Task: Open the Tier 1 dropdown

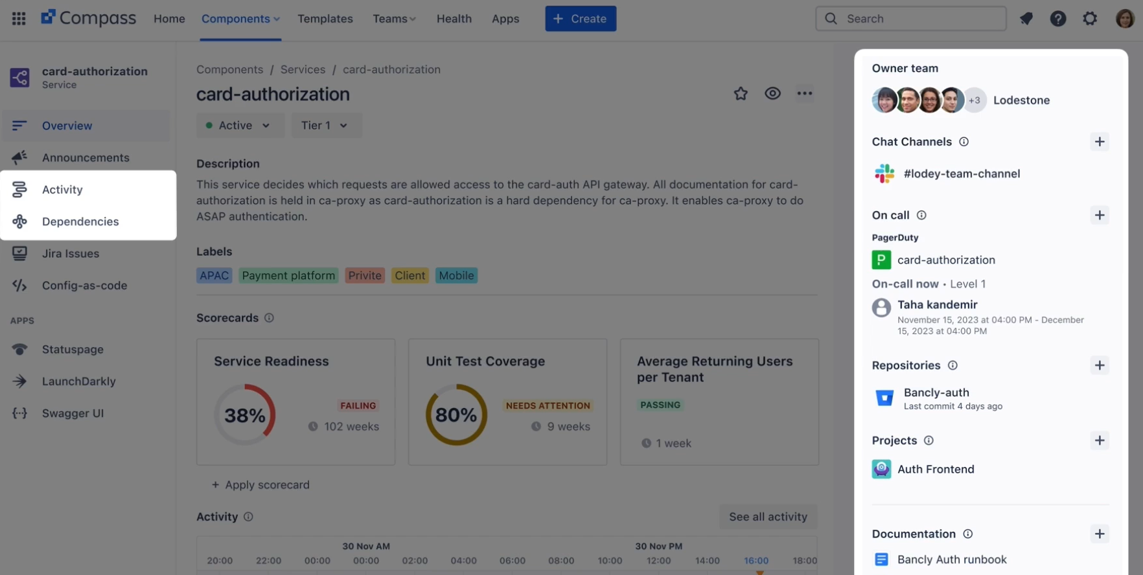Action: coord(325,126)
